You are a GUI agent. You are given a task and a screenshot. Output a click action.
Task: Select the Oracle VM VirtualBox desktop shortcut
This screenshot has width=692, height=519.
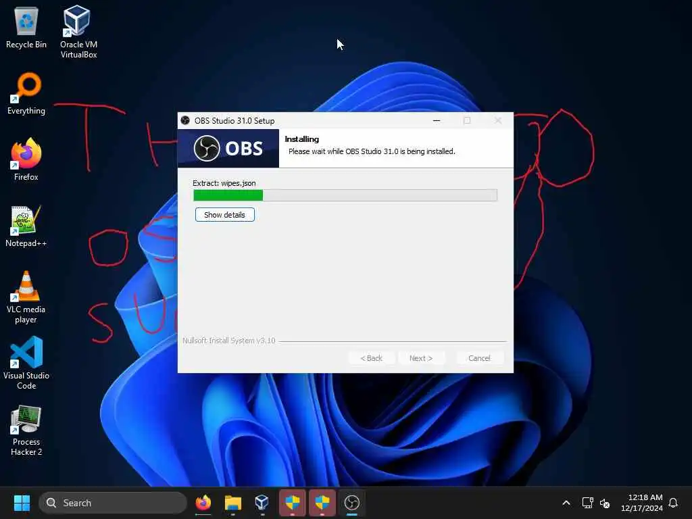tap(78, 32)
